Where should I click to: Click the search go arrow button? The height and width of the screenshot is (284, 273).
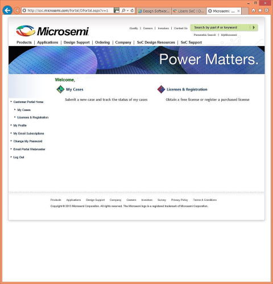coord(254,27)
